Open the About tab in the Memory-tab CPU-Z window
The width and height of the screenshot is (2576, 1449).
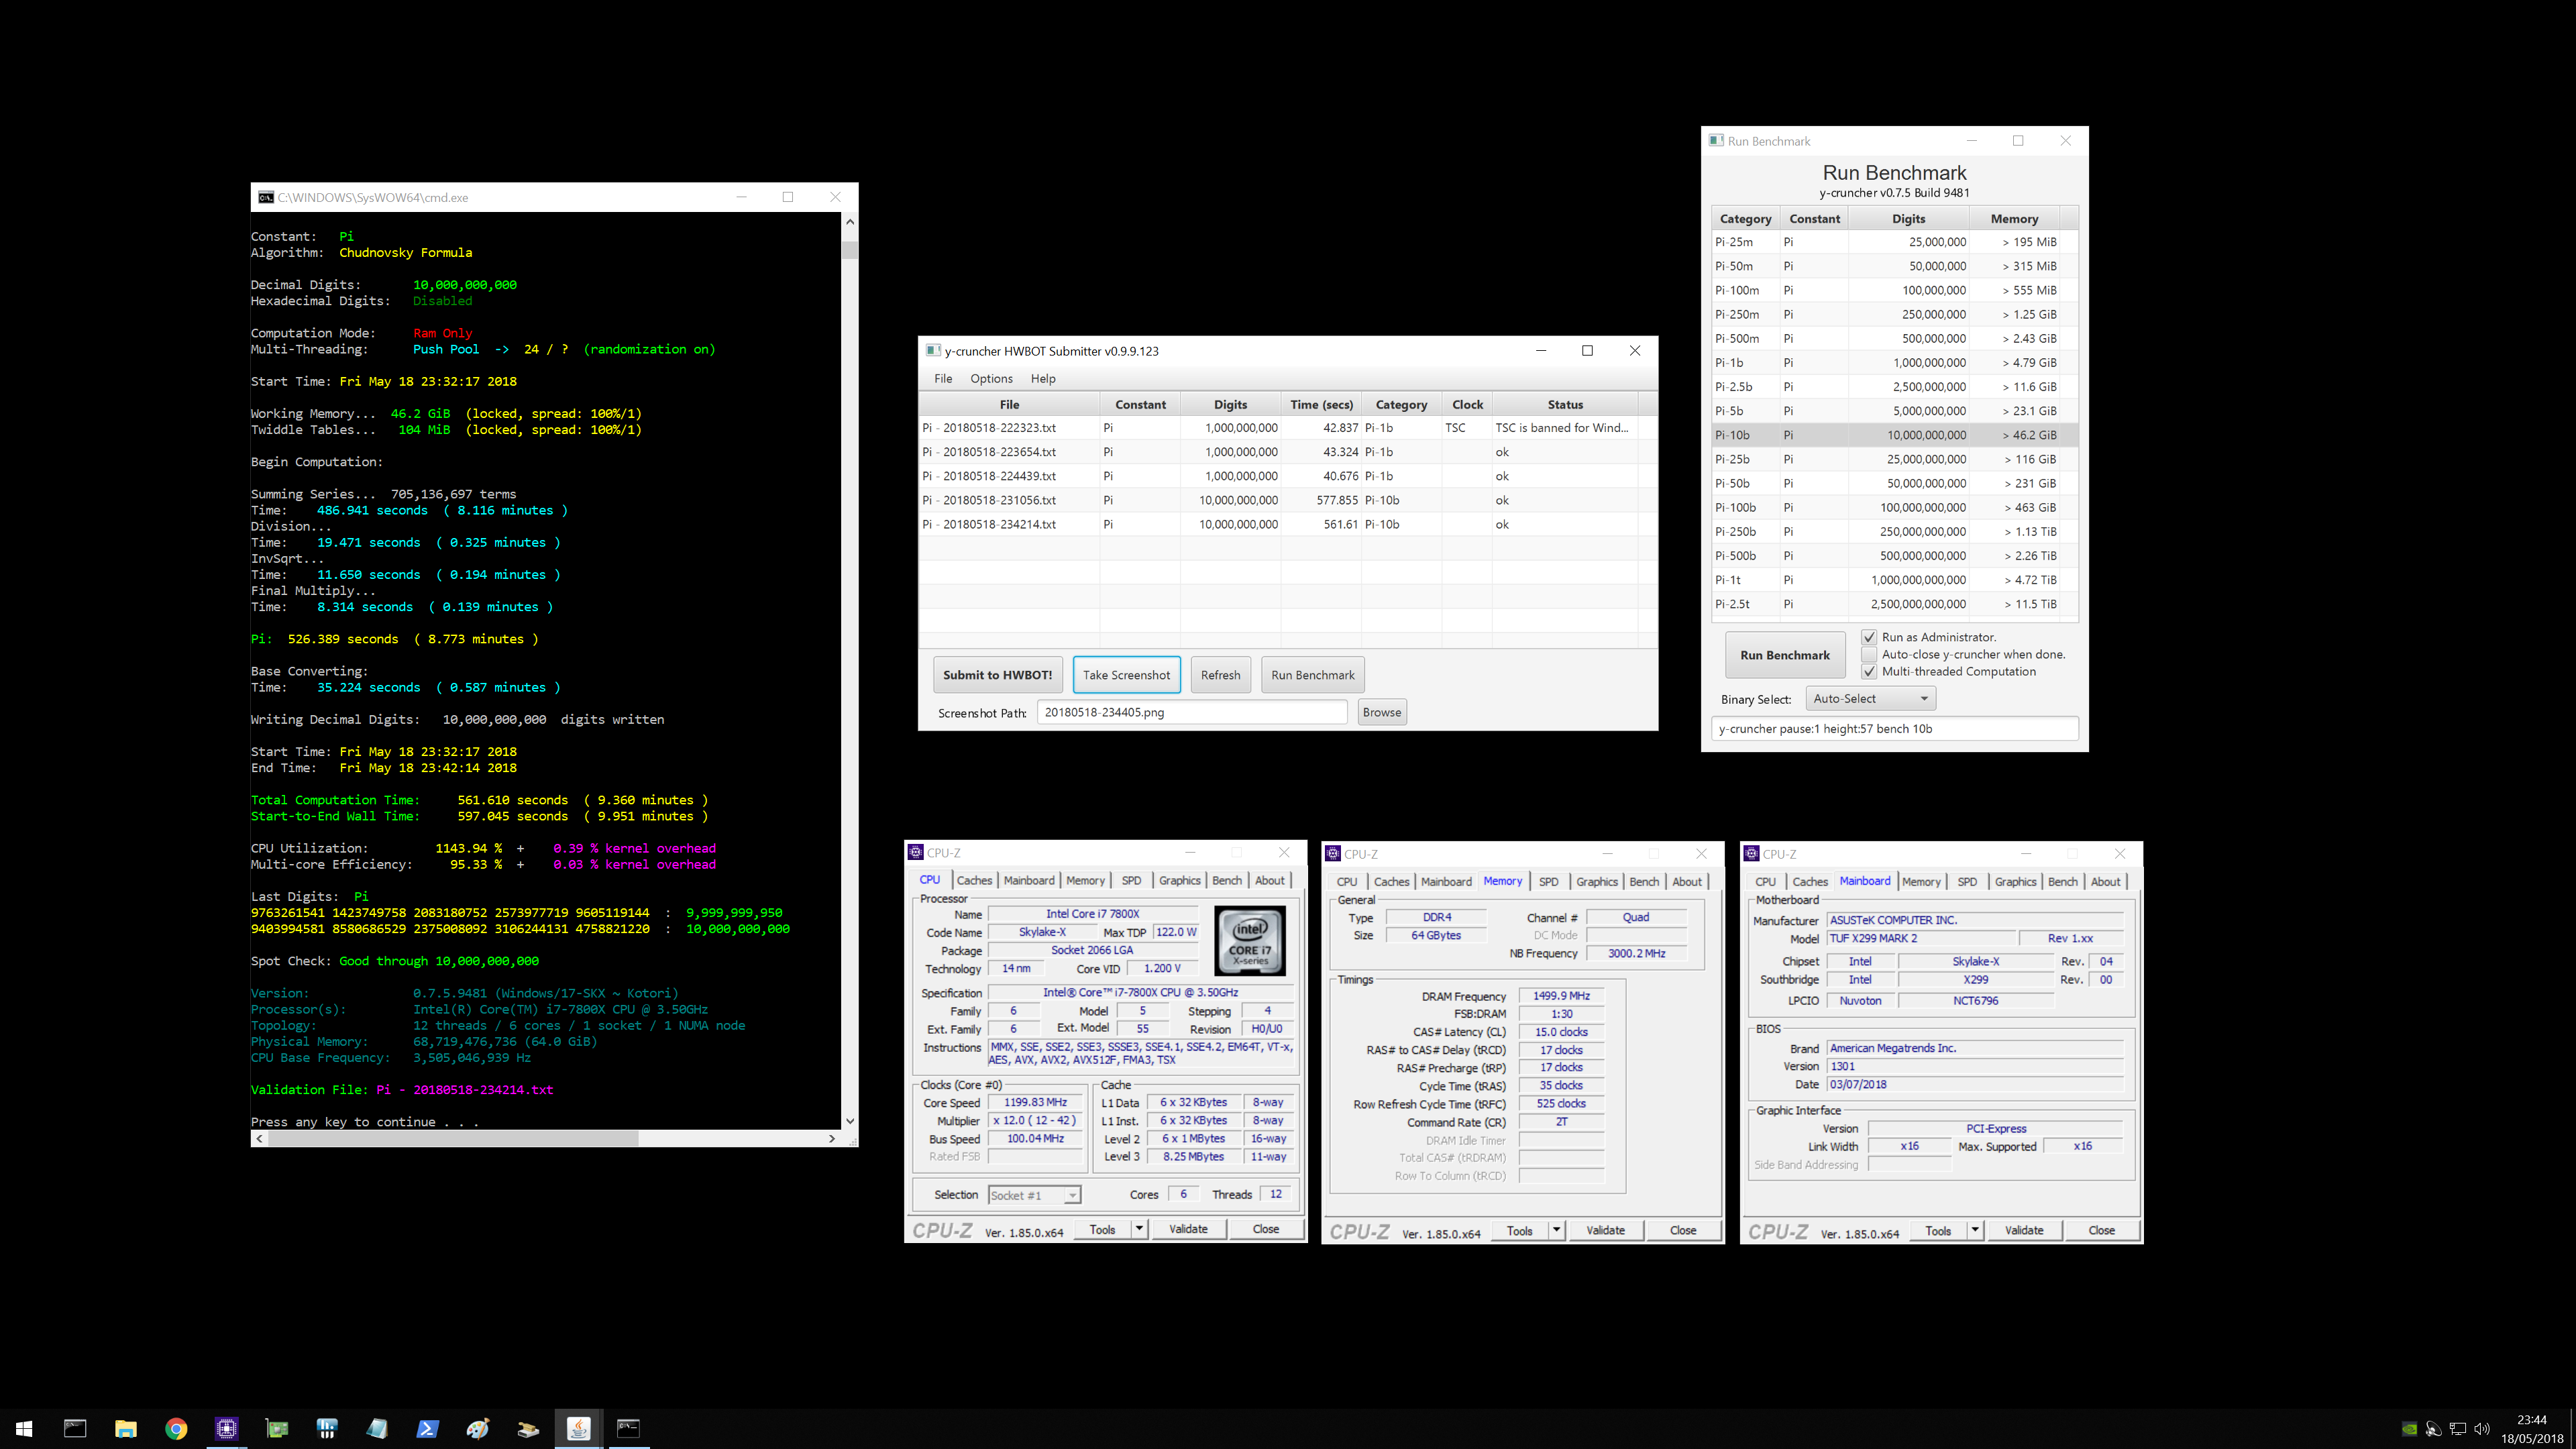tap(1687, 881)
